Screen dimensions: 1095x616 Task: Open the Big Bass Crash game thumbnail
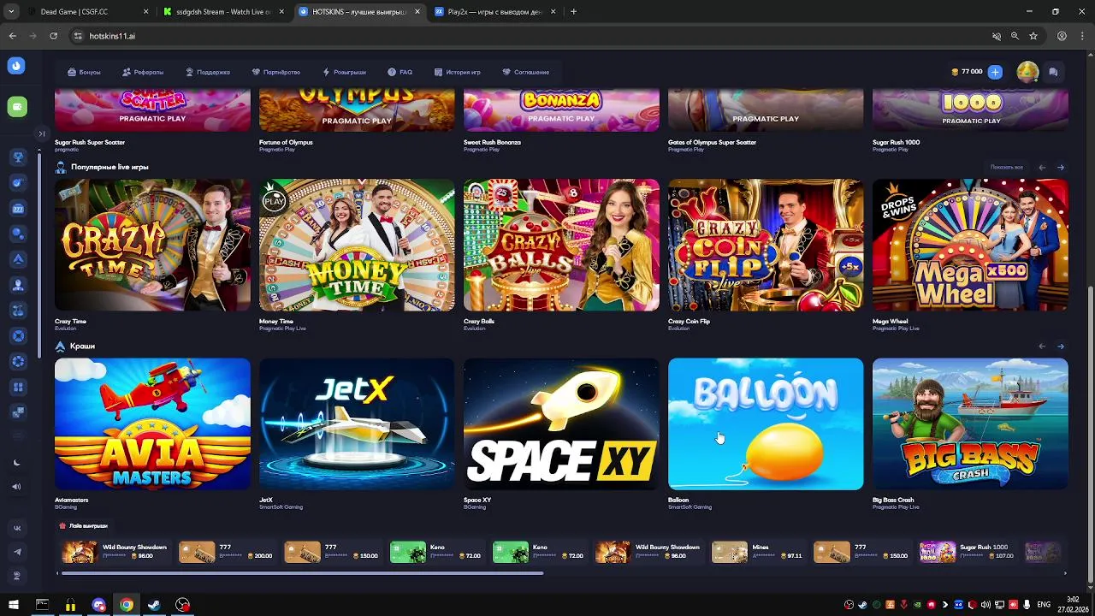tap(970, 423)
